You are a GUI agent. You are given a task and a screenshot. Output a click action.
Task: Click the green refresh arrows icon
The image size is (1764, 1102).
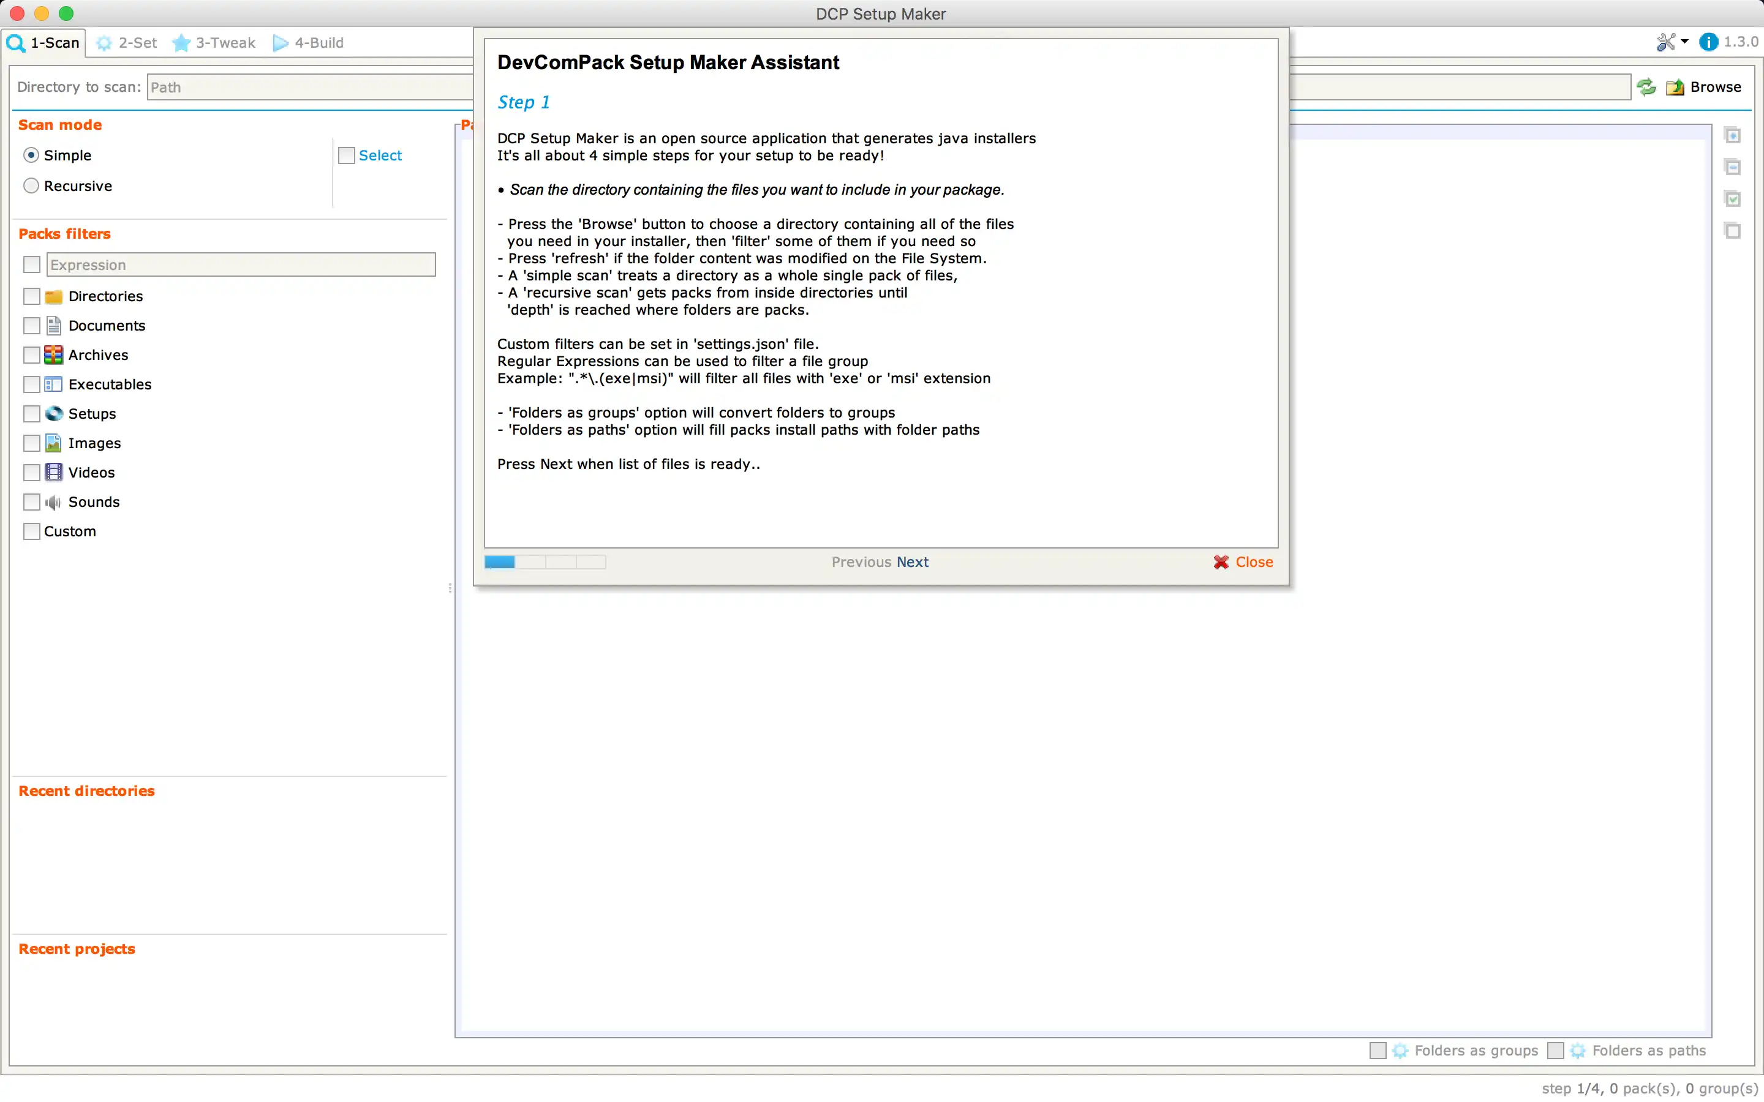pos(1646,88)
